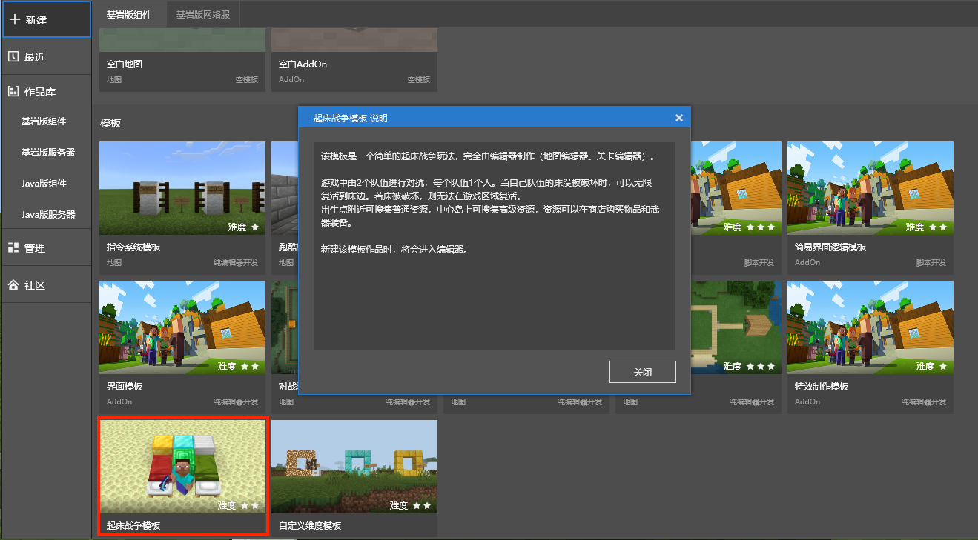Click 难度 star rating on 简易界面逻辑模板
Viewport: 978px width, 540px height.
tap(927, 227)
